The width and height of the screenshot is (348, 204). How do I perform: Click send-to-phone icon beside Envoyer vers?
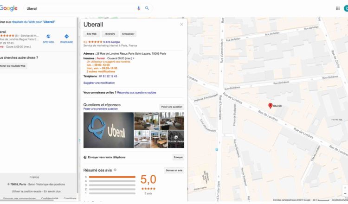85,157
